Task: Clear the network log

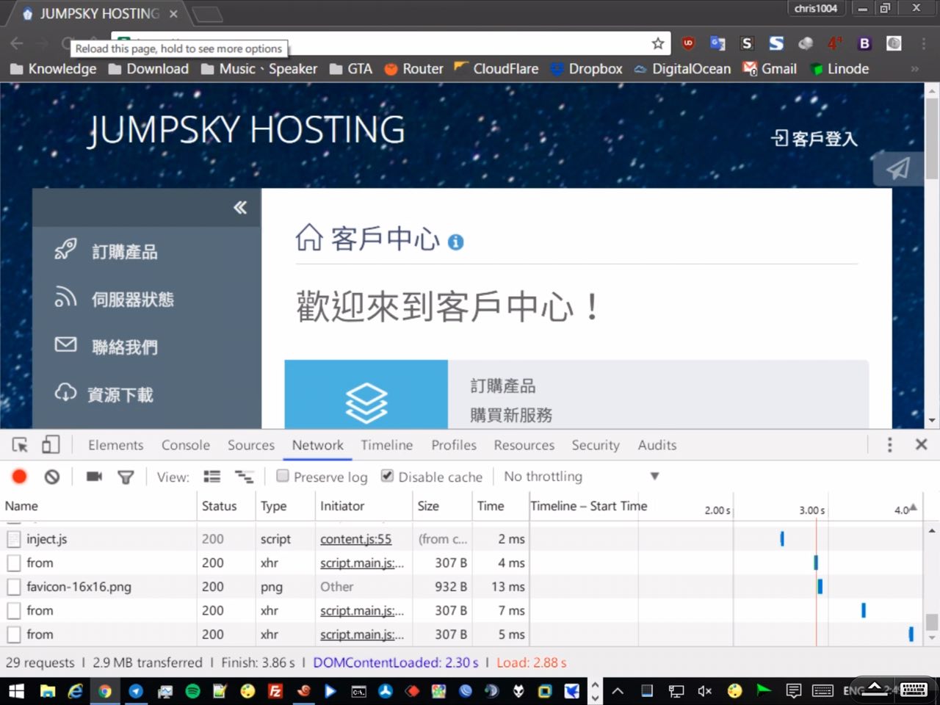Action: tap(51, 477)
